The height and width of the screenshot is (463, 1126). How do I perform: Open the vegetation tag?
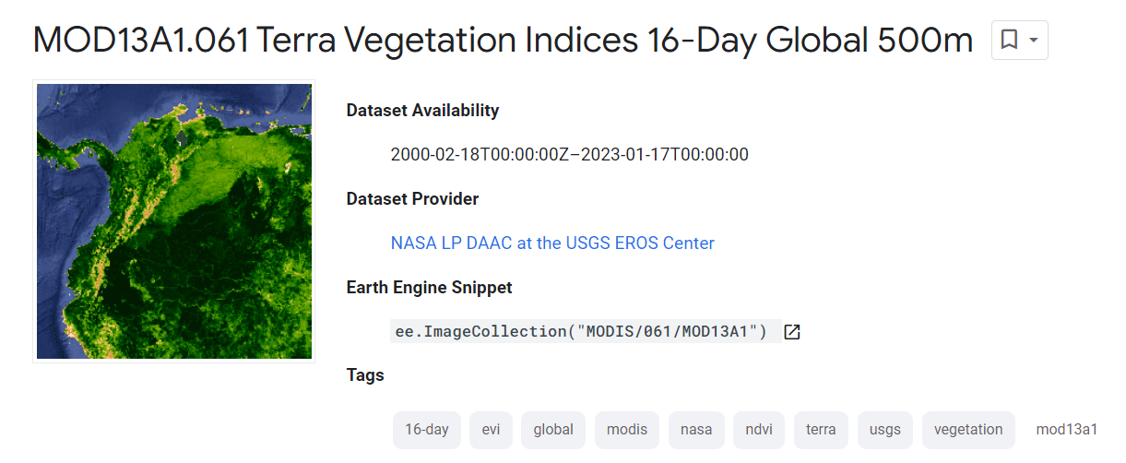pos(968,430)
